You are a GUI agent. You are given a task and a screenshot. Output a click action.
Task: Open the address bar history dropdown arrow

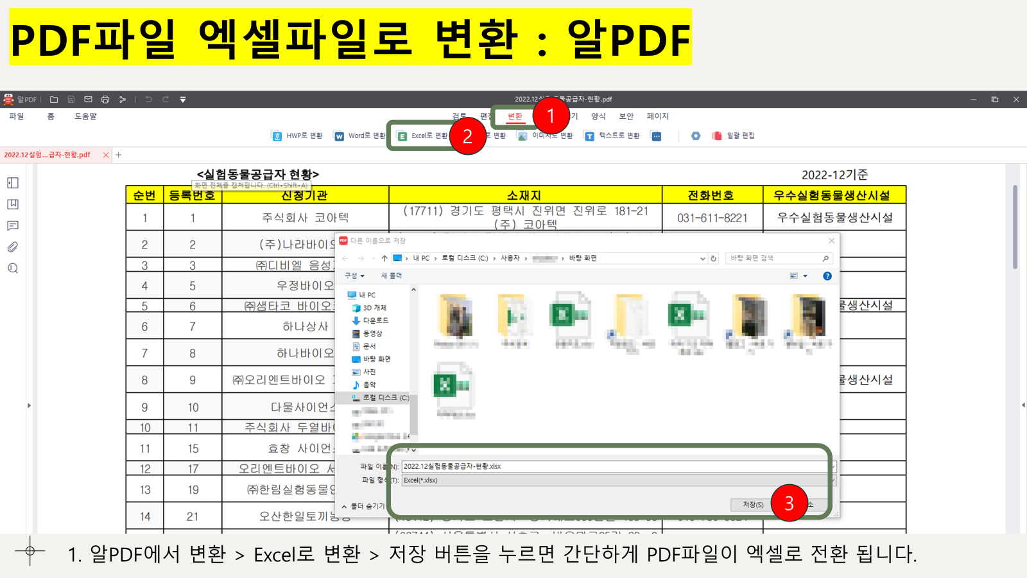tap(703, 258)
